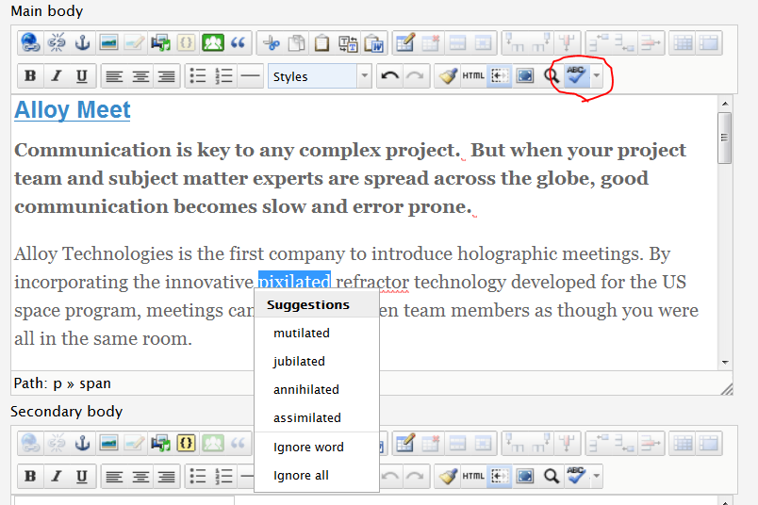
Task: Click the insert link globe icon in Main body
Action: tap(30, 42)
